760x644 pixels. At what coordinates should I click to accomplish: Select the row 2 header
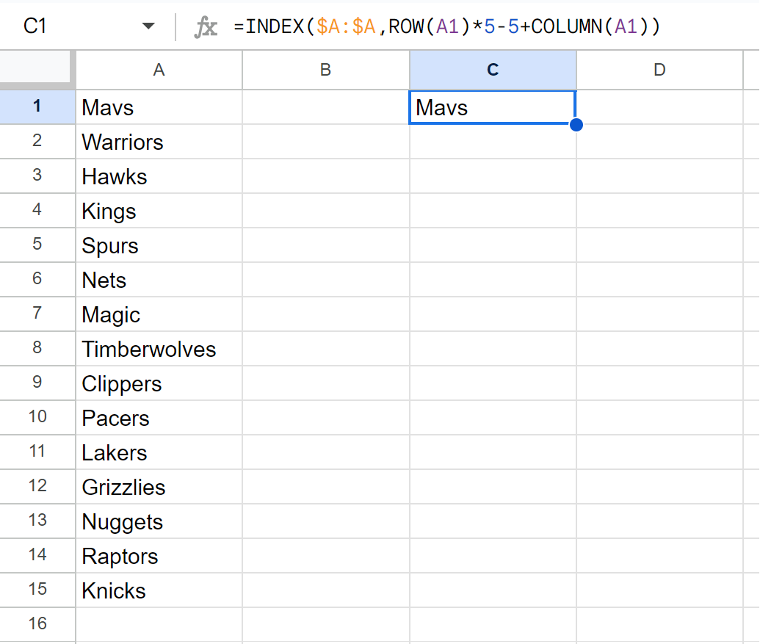(37, 141)
